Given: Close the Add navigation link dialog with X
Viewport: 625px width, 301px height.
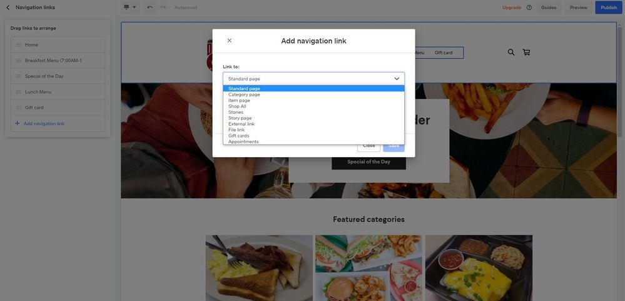Looking at the screenshot, I should coord(230,41).
